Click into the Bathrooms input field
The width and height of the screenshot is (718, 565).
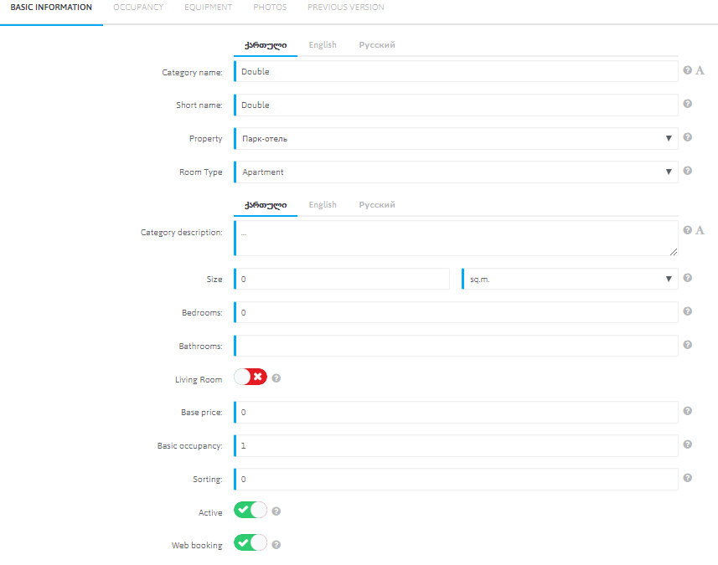(x=456, y=346)
